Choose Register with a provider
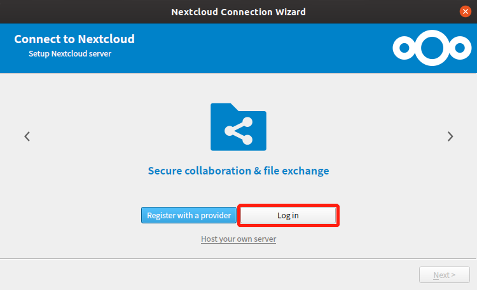 coord(189,215)
